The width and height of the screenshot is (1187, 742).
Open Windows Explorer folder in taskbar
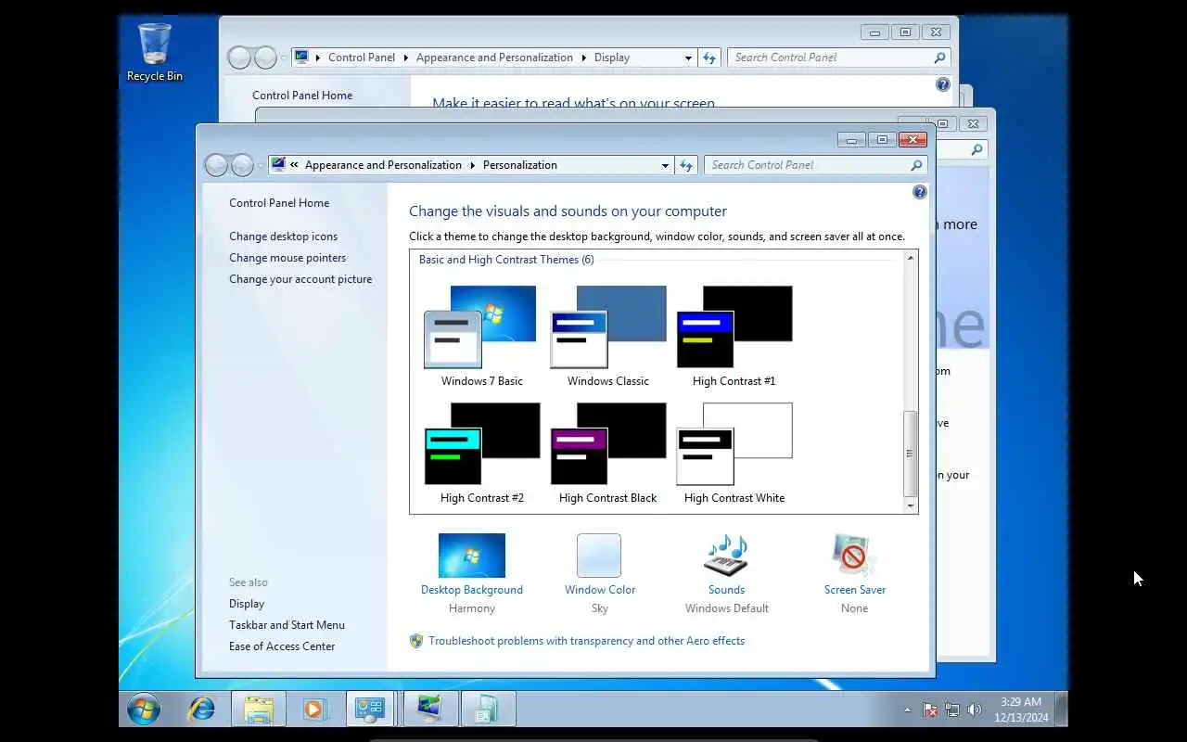258,710
